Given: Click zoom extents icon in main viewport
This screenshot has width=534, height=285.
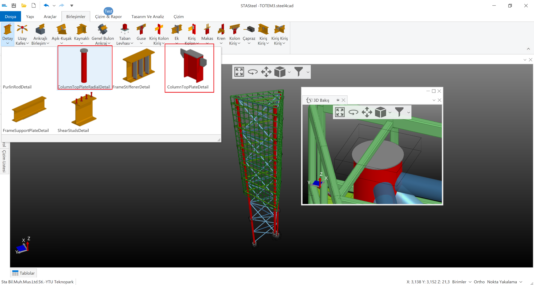Looking at the screenshot, I should pos(239,72).
